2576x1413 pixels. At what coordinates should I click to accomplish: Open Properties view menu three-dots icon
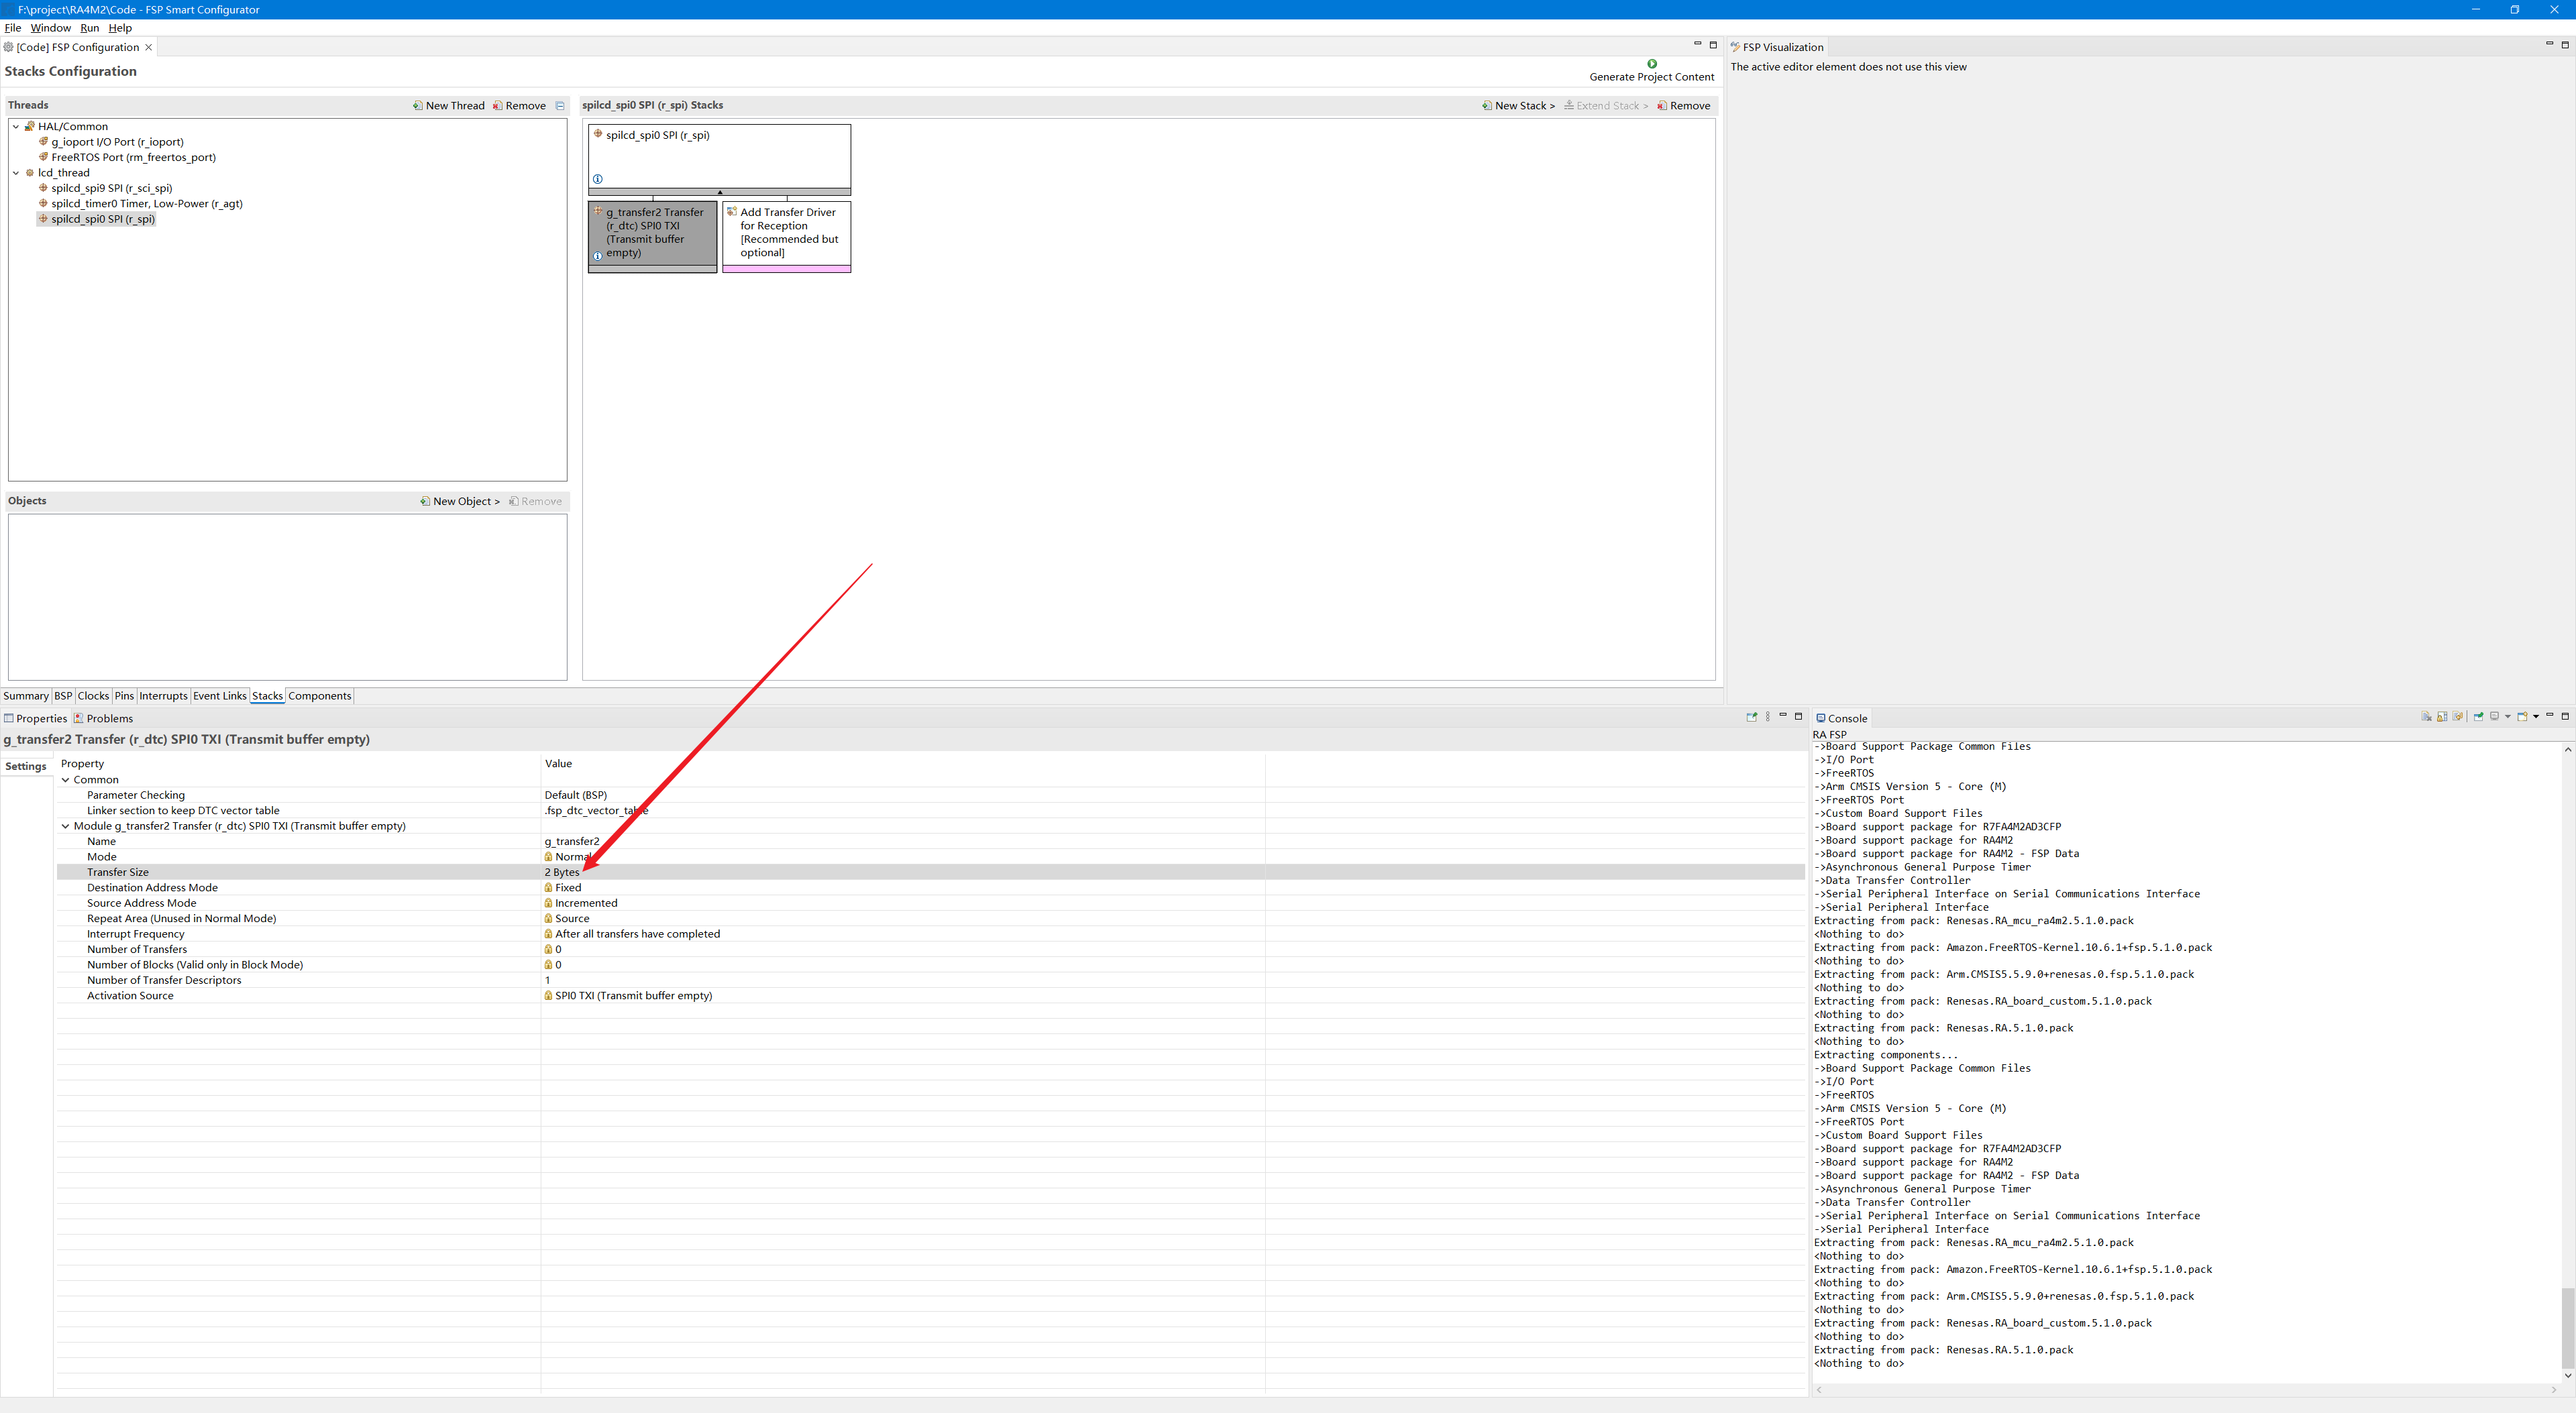(x=1768, y=717)
